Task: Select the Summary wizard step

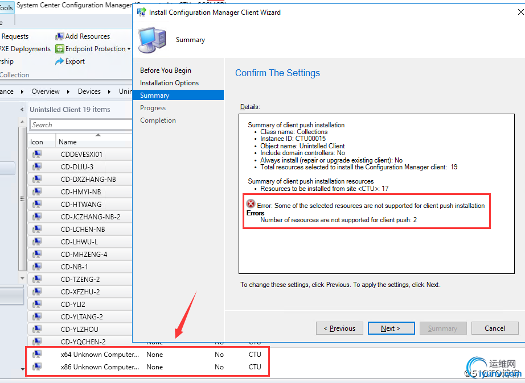Action: [x=178, y=95]
